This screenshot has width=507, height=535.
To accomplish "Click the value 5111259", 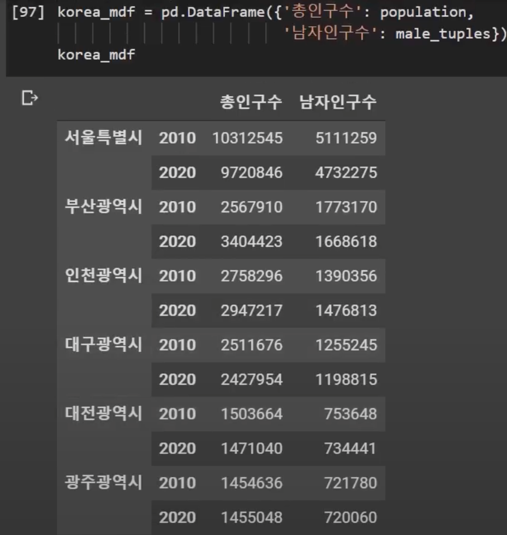I will (x=346, y=138).
